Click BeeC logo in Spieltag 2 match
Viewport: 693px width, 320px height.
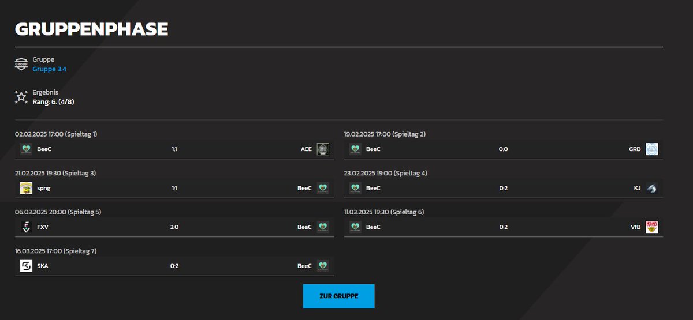355,149
